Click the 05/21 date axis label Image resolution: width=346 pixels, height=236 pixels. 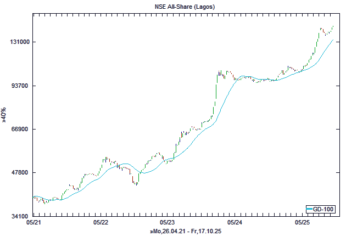click(x=33, y=223)
